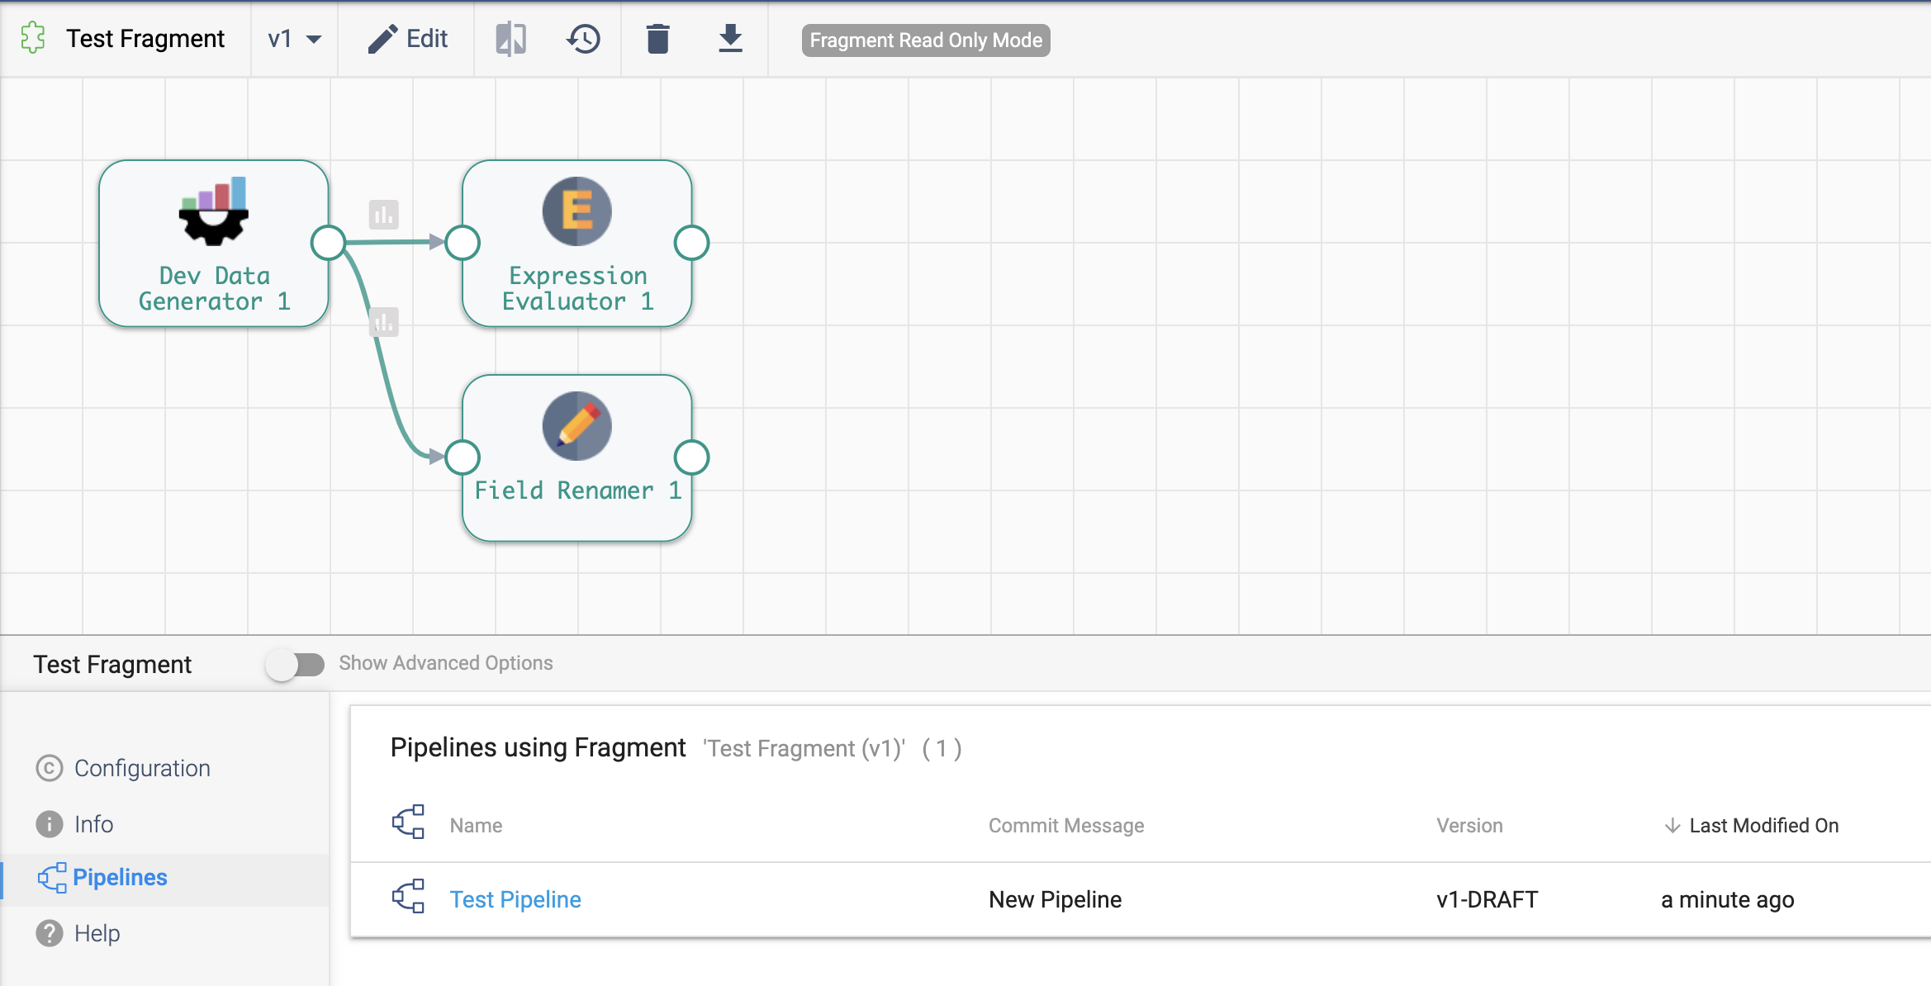Screen dimensions: 1931x986
Task: Click the stream chart icon toward Expression Evaluator
Action: pos(383,215)
